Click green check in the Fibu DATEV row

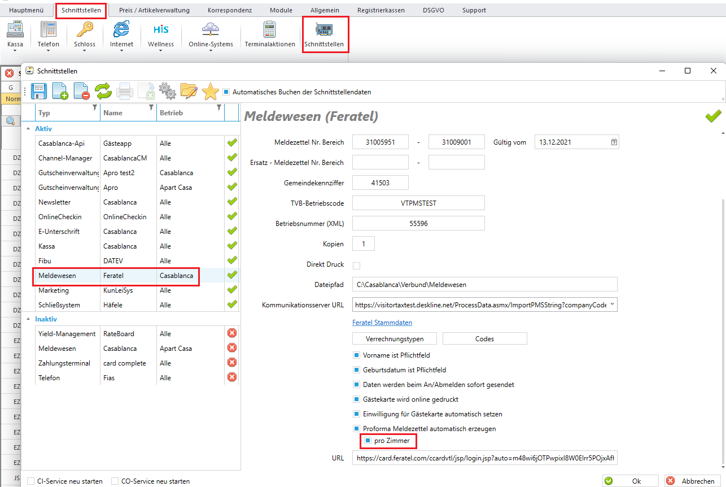tap(231, 260)
